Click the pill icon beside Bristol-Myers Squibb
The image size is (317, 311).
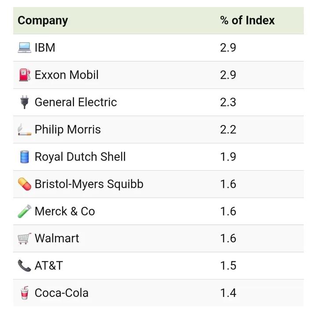(x=24, y=184)
